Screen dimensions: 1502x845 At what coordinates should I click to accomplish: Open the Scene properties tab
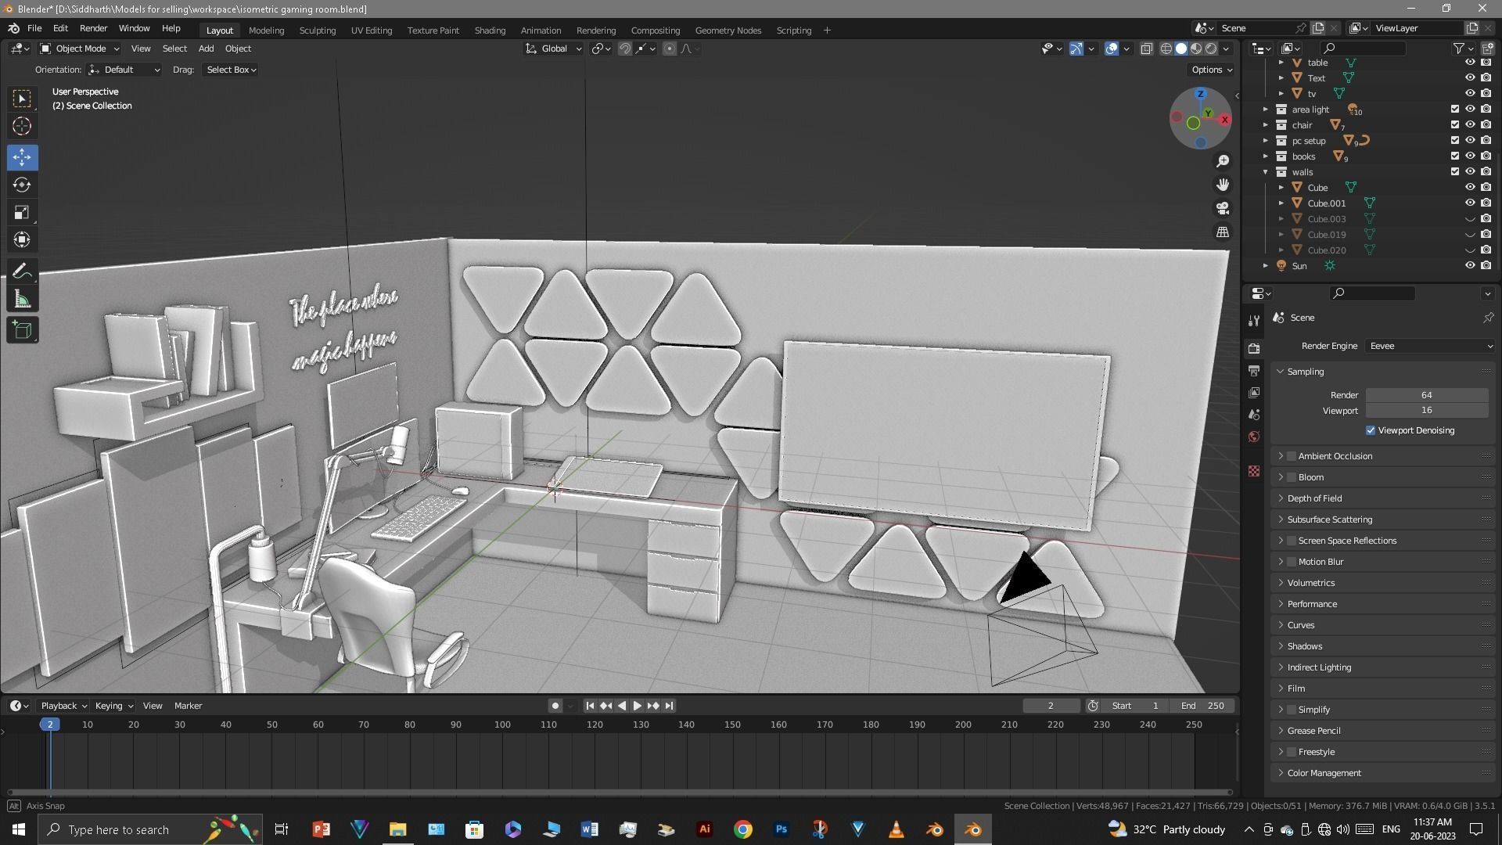1254,414
